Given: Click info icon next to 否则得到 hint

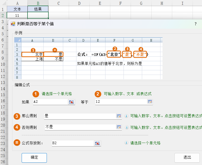Looking at the screenshot, I should [126, 127].
